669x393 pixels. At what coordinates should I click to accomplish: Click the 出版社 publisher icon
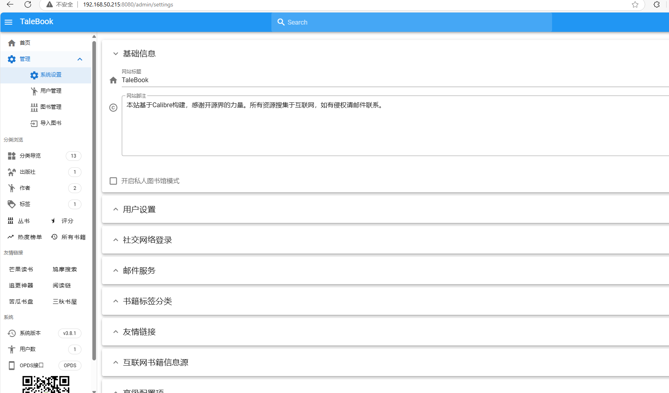pos(12,172)
